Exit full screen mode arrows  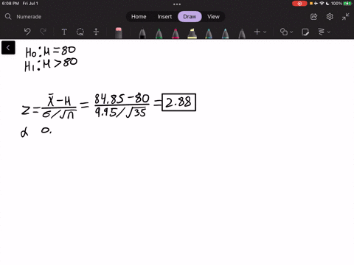(x=346, y=17)
